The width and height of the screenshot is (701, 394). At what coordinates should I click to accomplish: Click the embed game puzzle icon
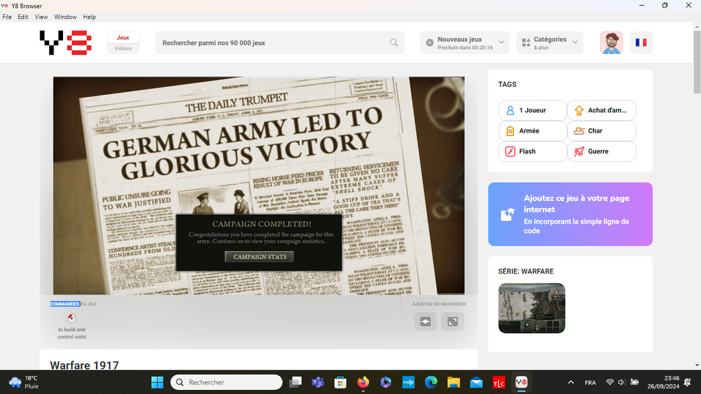507,214
